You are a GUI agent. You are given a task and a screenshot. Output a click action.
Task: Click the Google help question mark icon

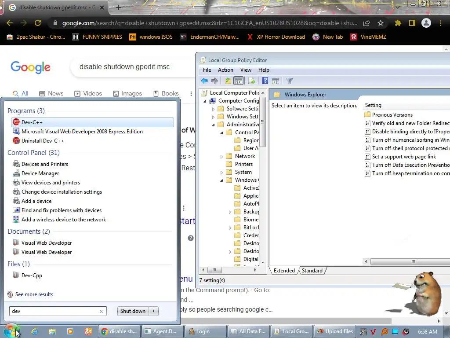click(x=191, y=238)
